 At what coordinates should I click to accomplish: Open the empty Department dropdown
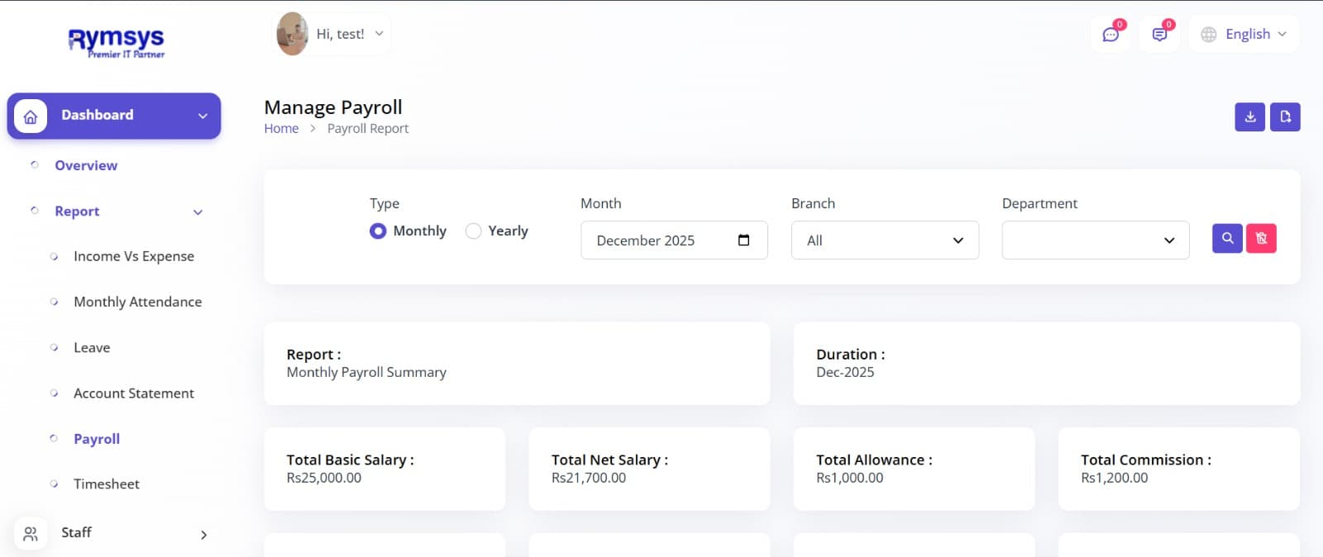[x=1095, y=240]
